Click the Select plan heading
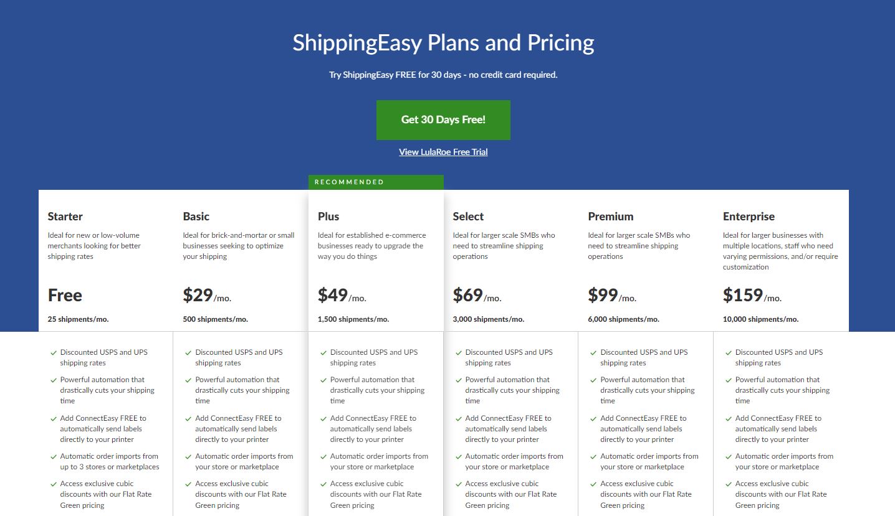Screen dimensions: 895x516 468,217
